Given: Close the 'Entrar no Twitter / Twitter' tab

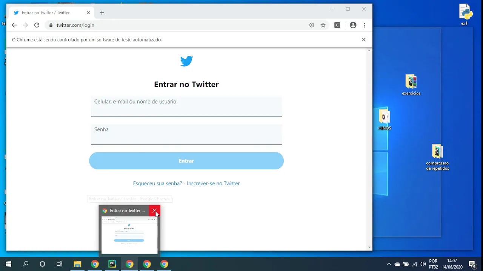Looking at the screenshot, I should [88, 13].
